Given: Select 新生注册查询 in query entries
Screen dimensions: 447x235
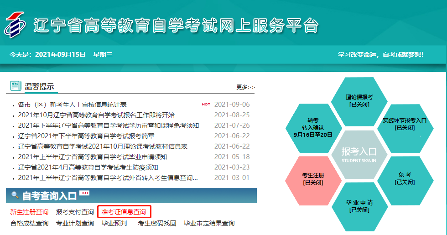Looking at the screenshot, I should coord(29,212).
